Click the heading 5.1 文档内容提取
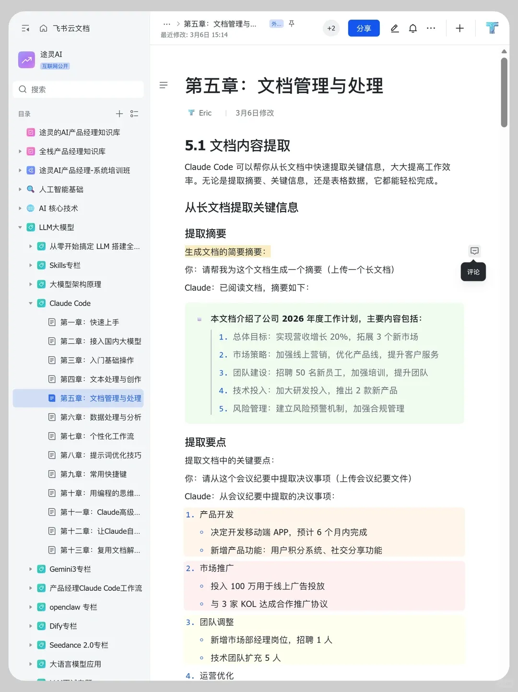Screen dimensions: 518x692 (x=237, y=145)
